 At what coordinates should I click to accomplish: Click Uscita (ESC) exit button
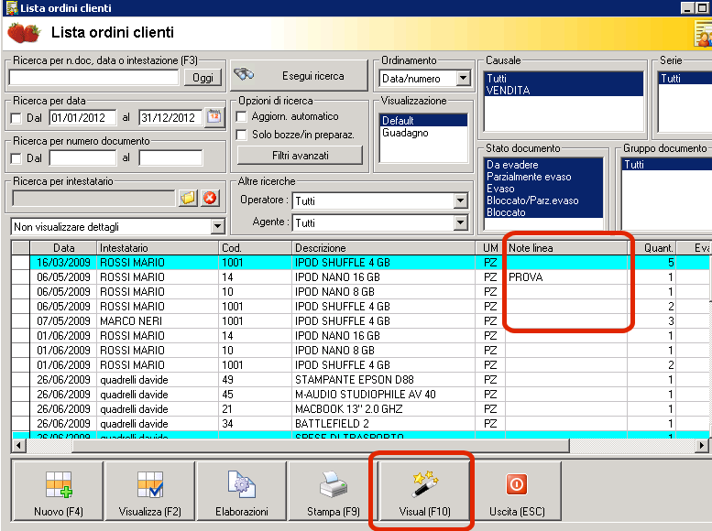(x=517, y=491)
